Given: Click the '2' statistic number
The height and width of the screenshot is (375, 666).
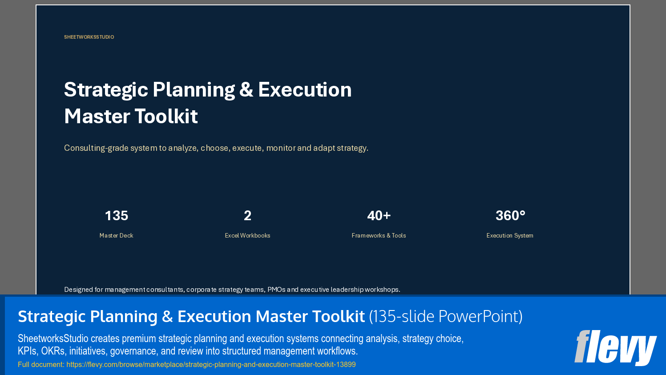Looking at the screenshot, I should pyautogui.click(x=248, y=216).
